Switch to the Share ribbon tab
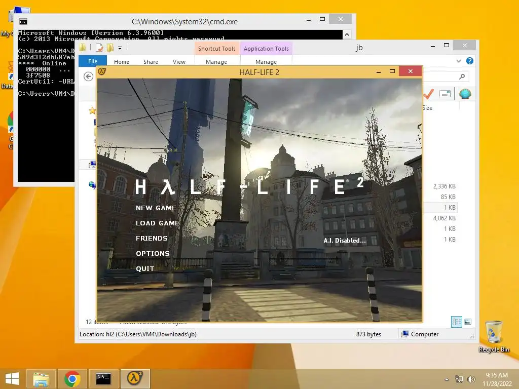Screen dimensions: 519x389 (x=151, y=62)
